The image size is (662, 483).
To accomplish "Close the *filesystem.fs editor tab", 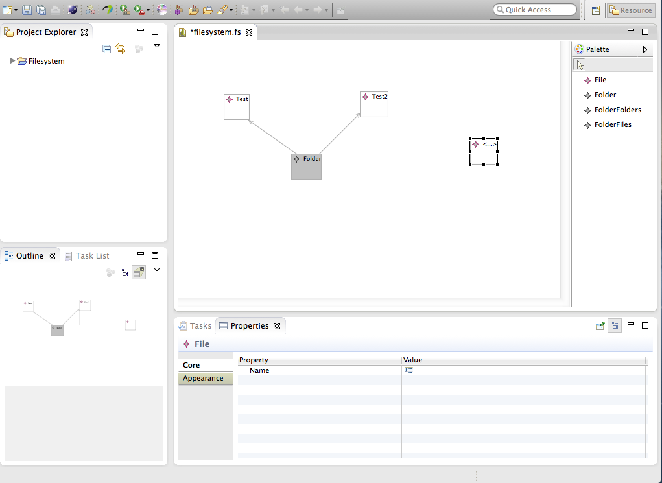I will [249, 32].
